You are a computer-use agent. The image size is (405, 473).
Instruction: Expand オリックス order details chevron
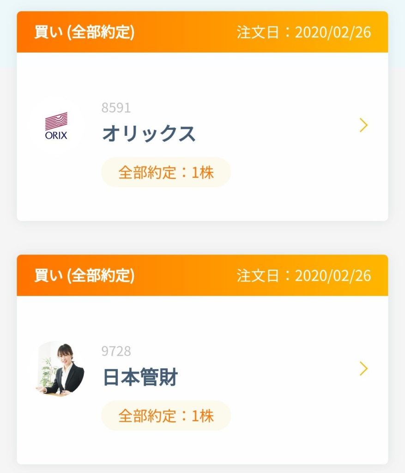pyautogui.click(x=364, y=125)
